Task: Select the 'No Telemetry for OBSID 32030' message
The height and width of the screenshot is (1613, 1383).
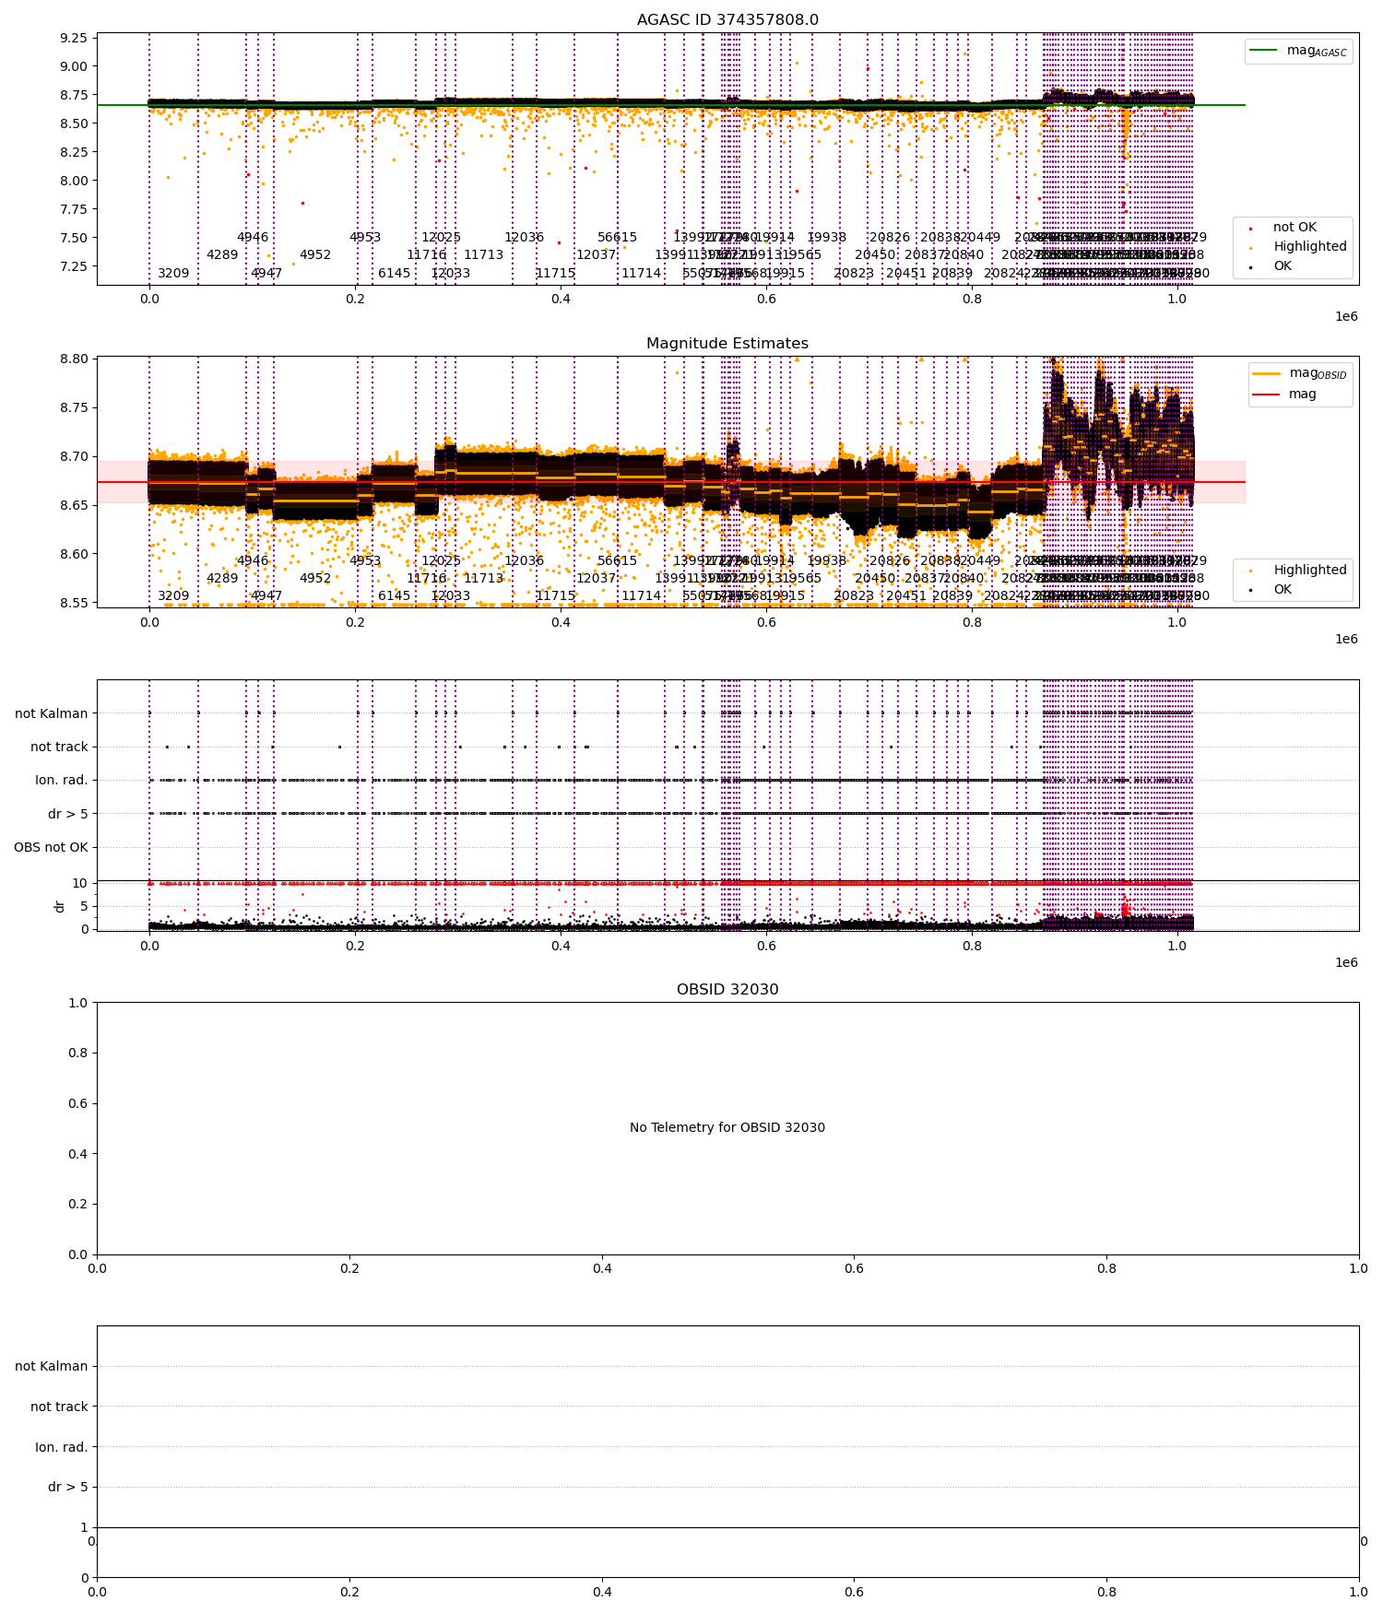Action: click(727, 1128)
